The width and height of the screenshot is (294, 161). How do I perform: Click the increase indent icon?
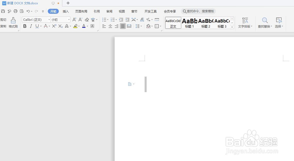click(127, 20)
